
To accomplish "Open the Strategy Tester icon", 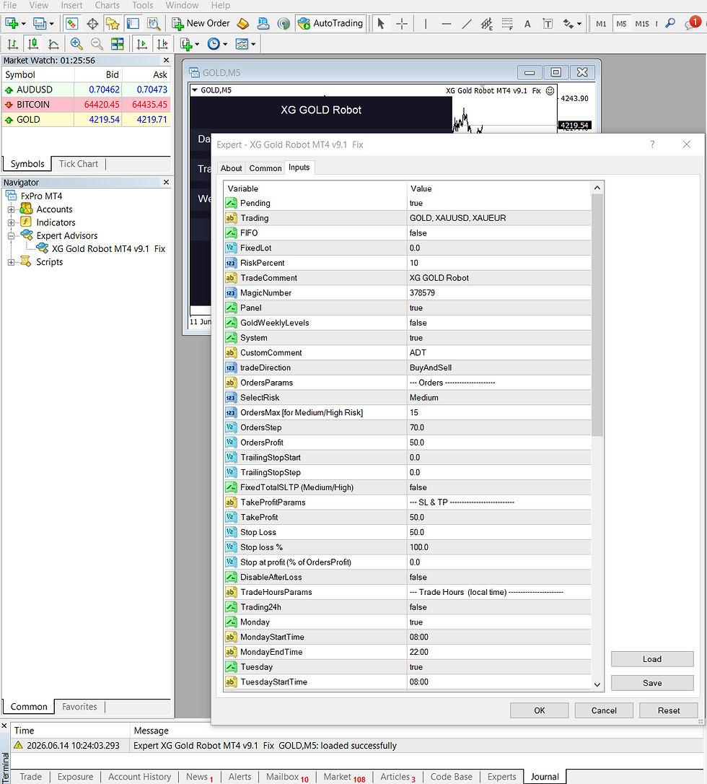I will pos(154,24).
